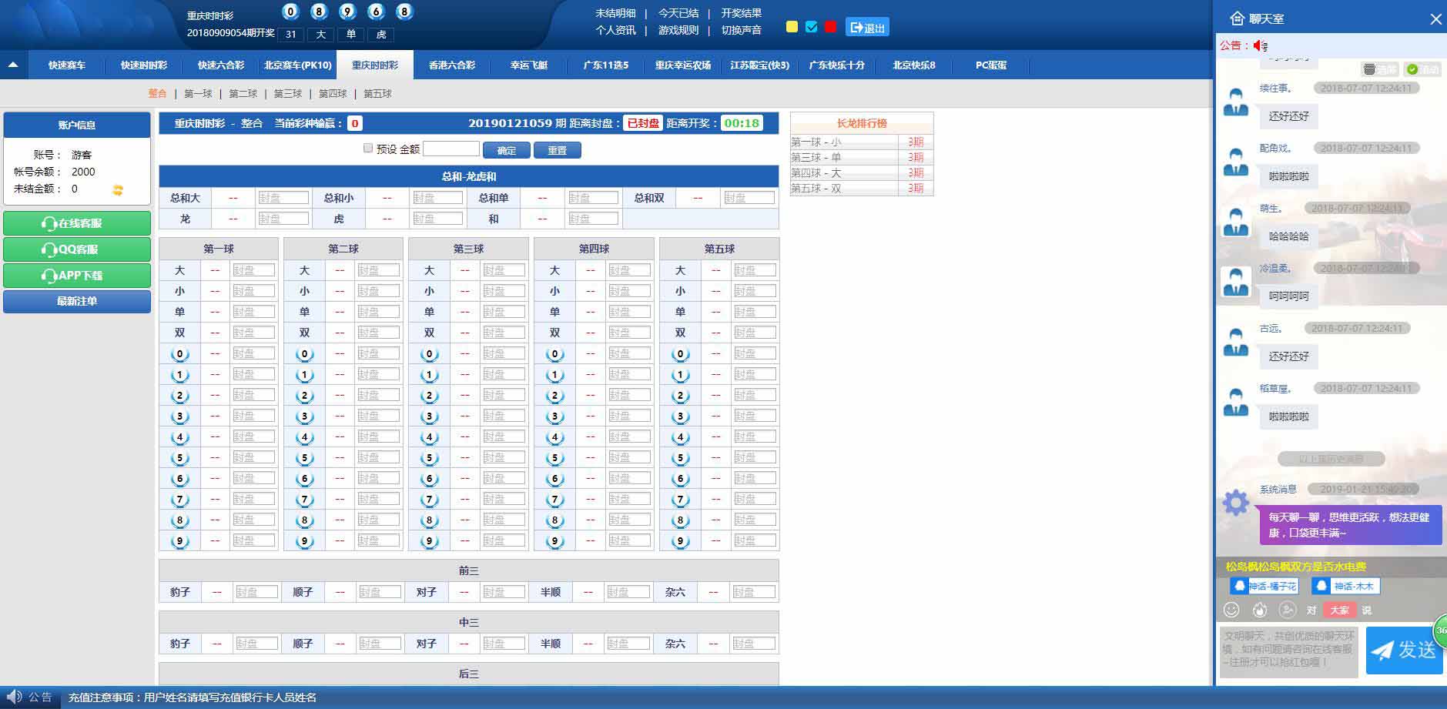Toggle the 滚动 scroll option in chat

[x=1422, y=69]
